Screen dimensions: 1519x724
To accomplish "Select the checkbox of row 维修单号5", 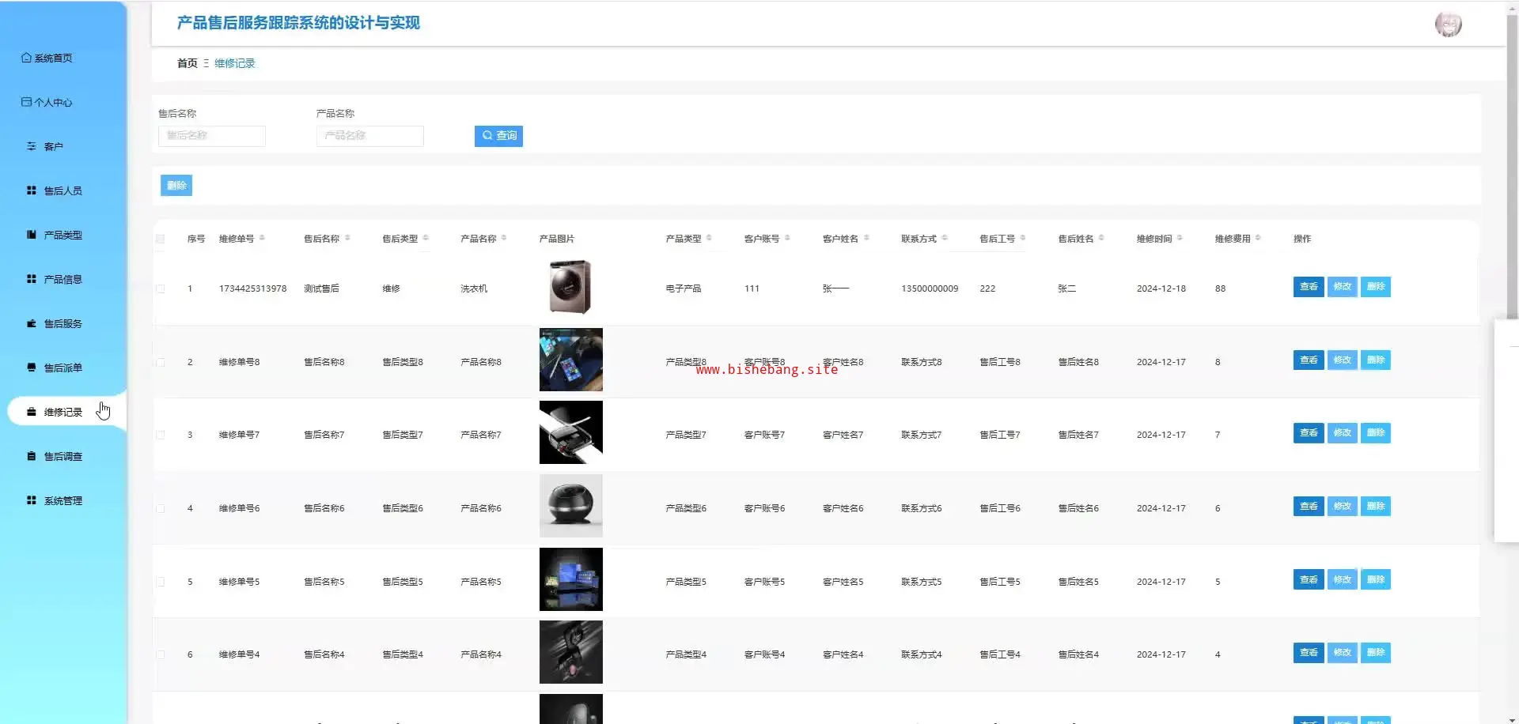I will coord(161,582).
